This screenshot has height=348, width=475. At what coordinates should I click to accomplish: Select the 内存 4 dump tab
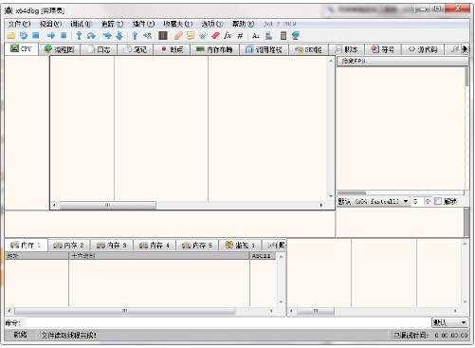coord(155,246)
